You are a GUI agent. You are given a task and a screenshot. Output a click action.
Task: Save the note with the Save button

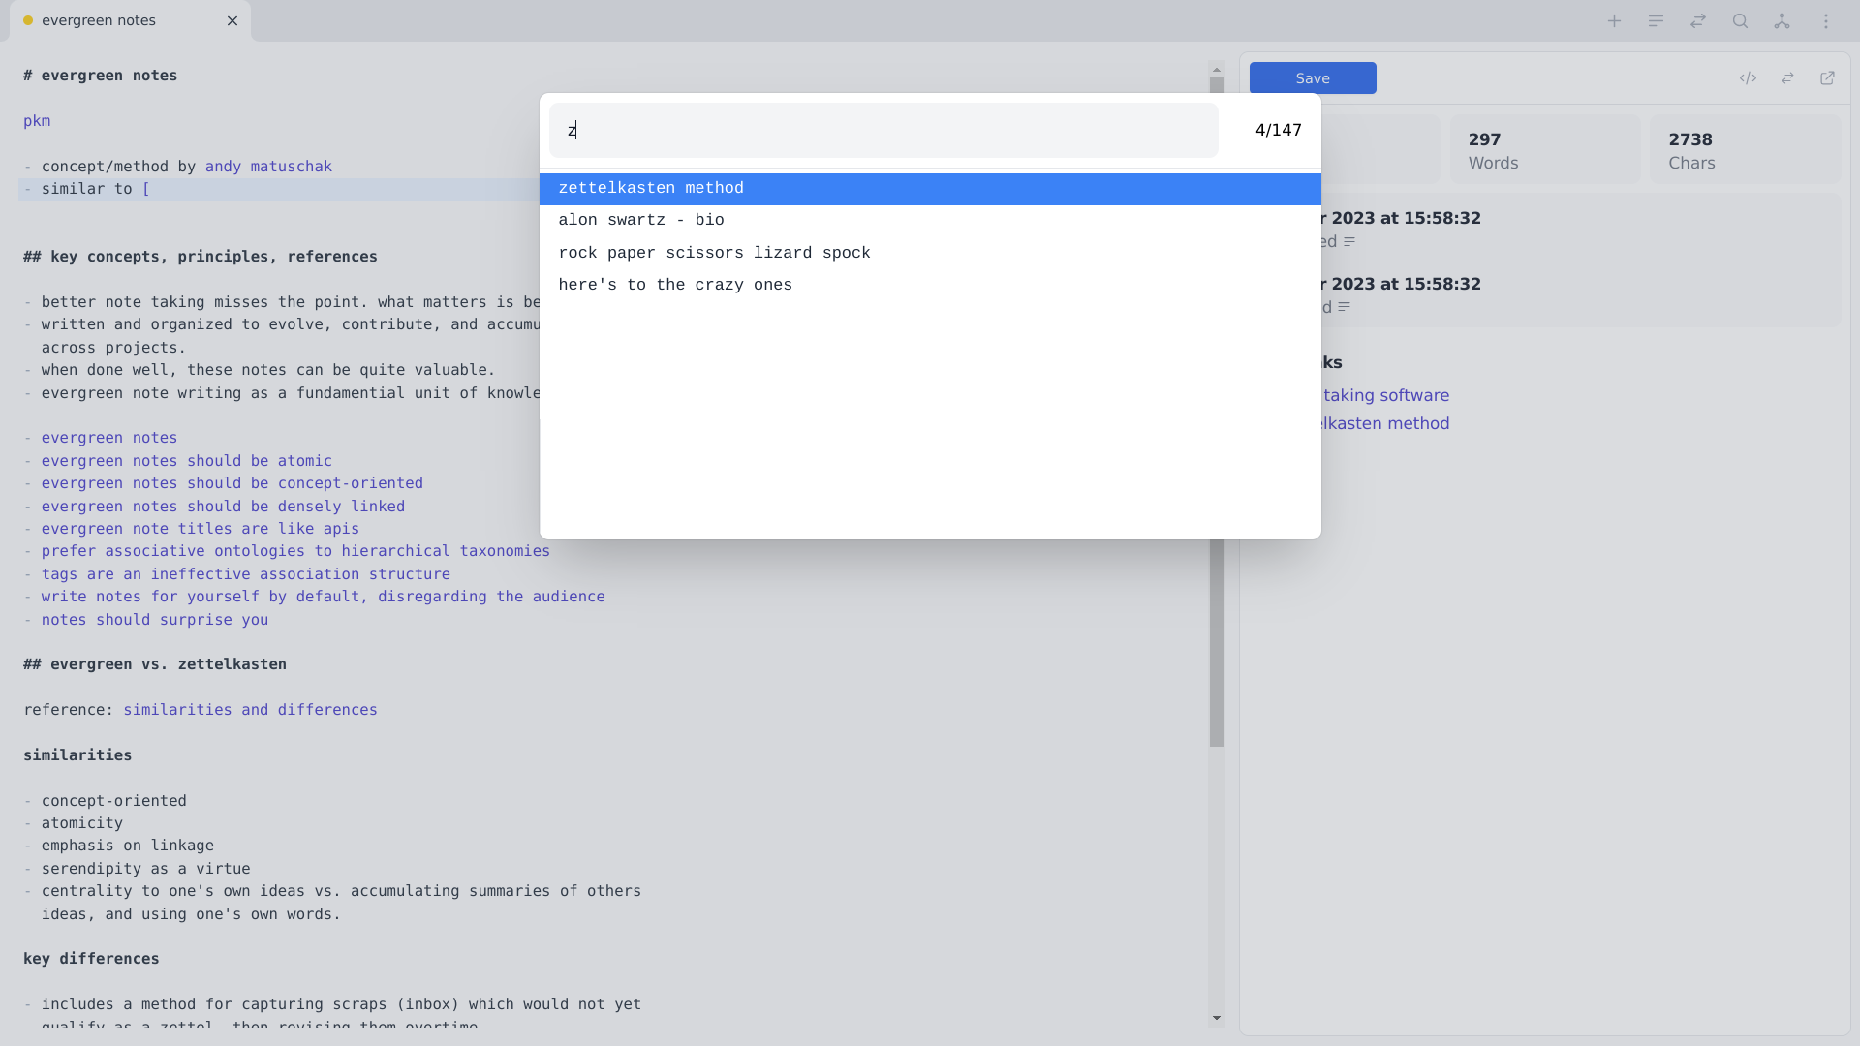click(x=1313, y=78)
